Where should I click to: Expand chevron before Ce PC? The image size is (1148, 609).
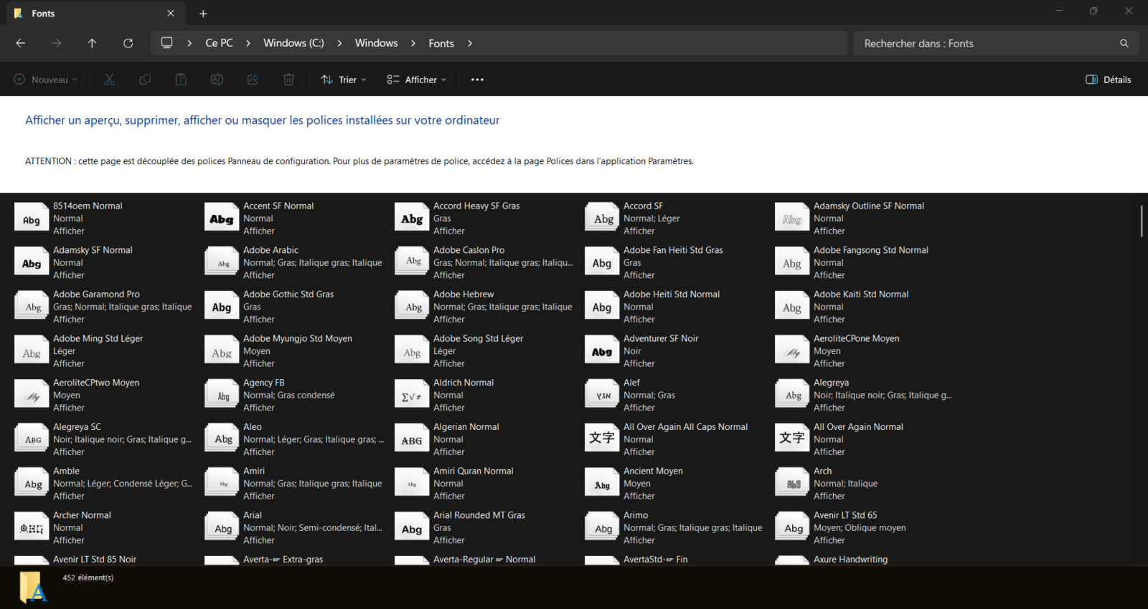(x=189, y=43)
